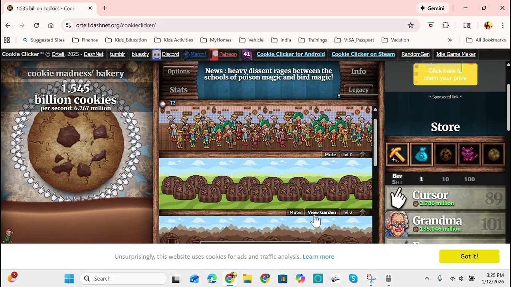This screenshot has width=511, height=287.
Task: Click the address bar URL
Action: pyautogui.click(x=116, y=25)
